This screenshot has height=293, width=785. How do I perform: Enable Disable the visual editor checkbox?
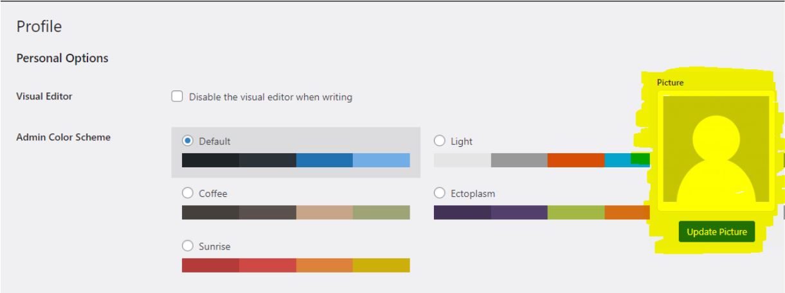point(177,97)
